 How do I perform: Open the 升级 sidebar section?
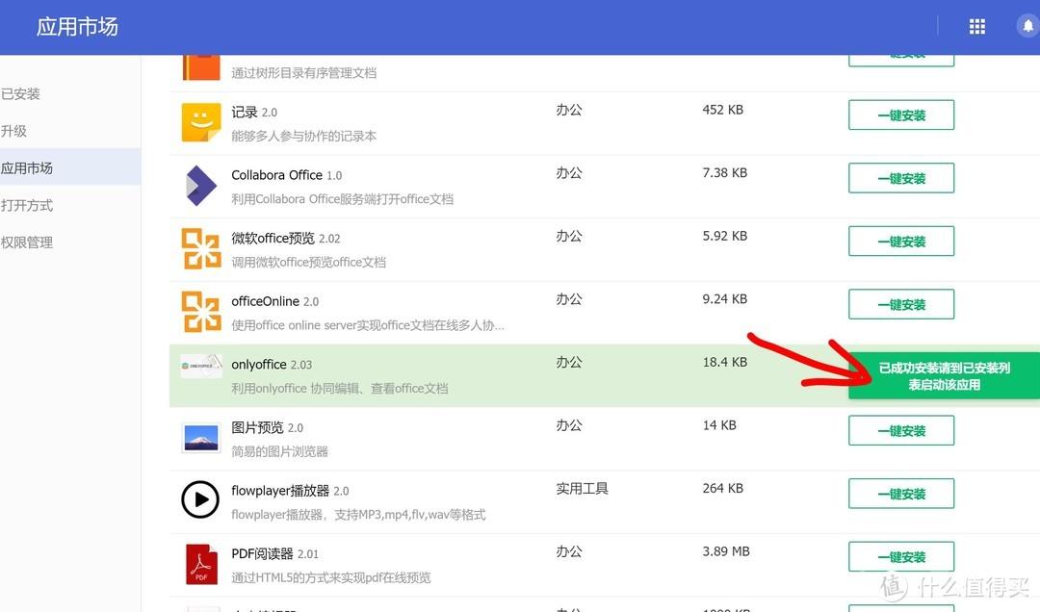pyautogui.click(x=13, y=131)
